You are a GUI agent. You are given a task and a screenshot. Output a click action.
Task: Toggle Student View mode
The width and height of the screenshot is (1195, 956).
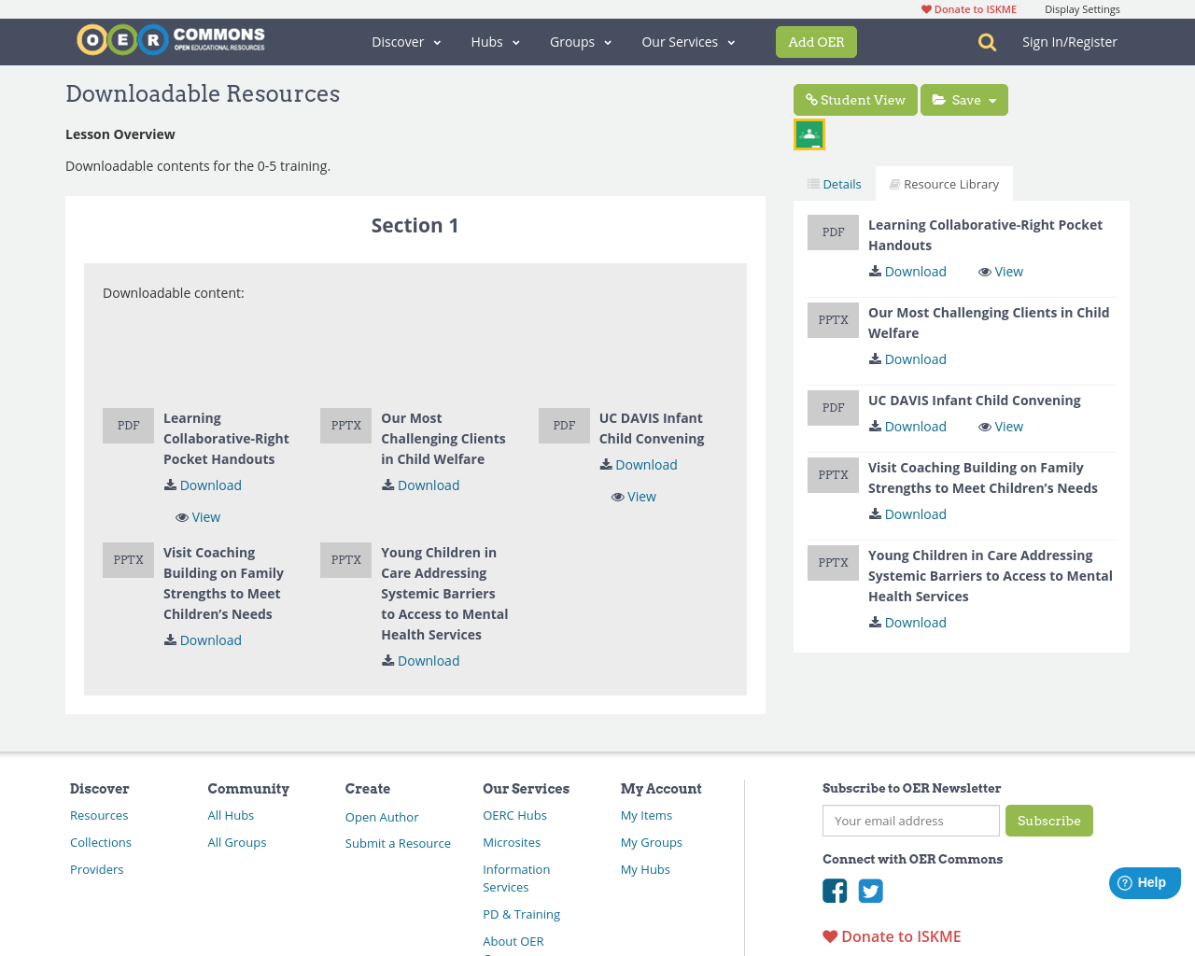click(x=855, y=99)
